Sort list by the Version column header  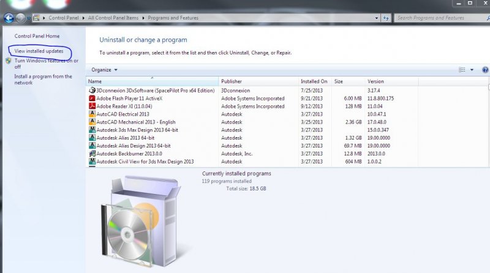tap(391, 81)
